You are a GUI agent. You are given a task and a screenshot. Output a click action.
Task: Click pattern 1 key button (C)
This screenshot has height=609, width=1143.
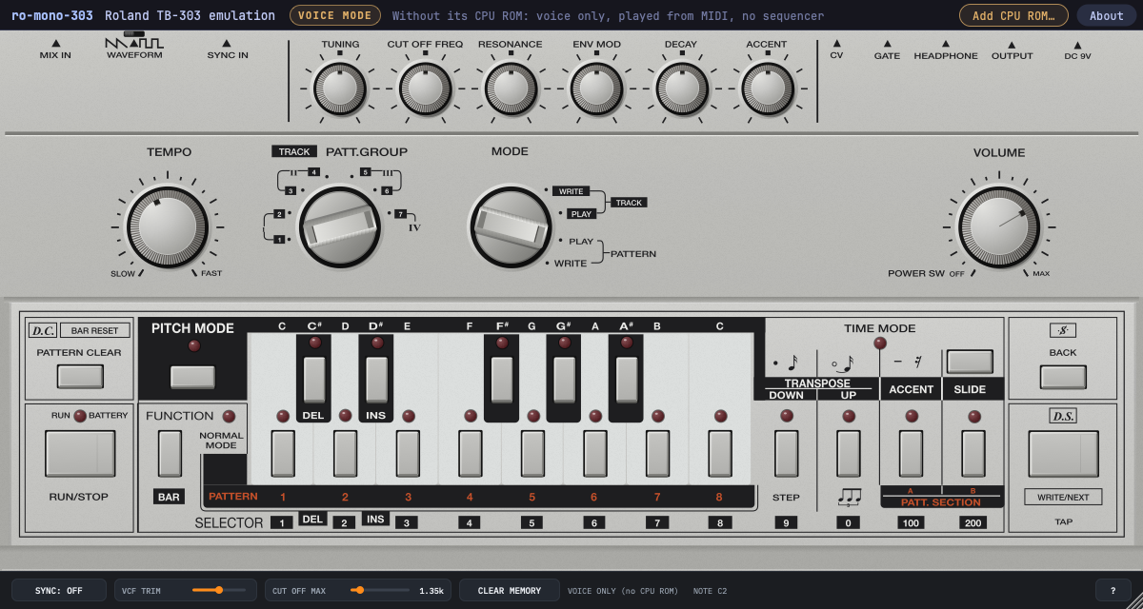[283, 454]
